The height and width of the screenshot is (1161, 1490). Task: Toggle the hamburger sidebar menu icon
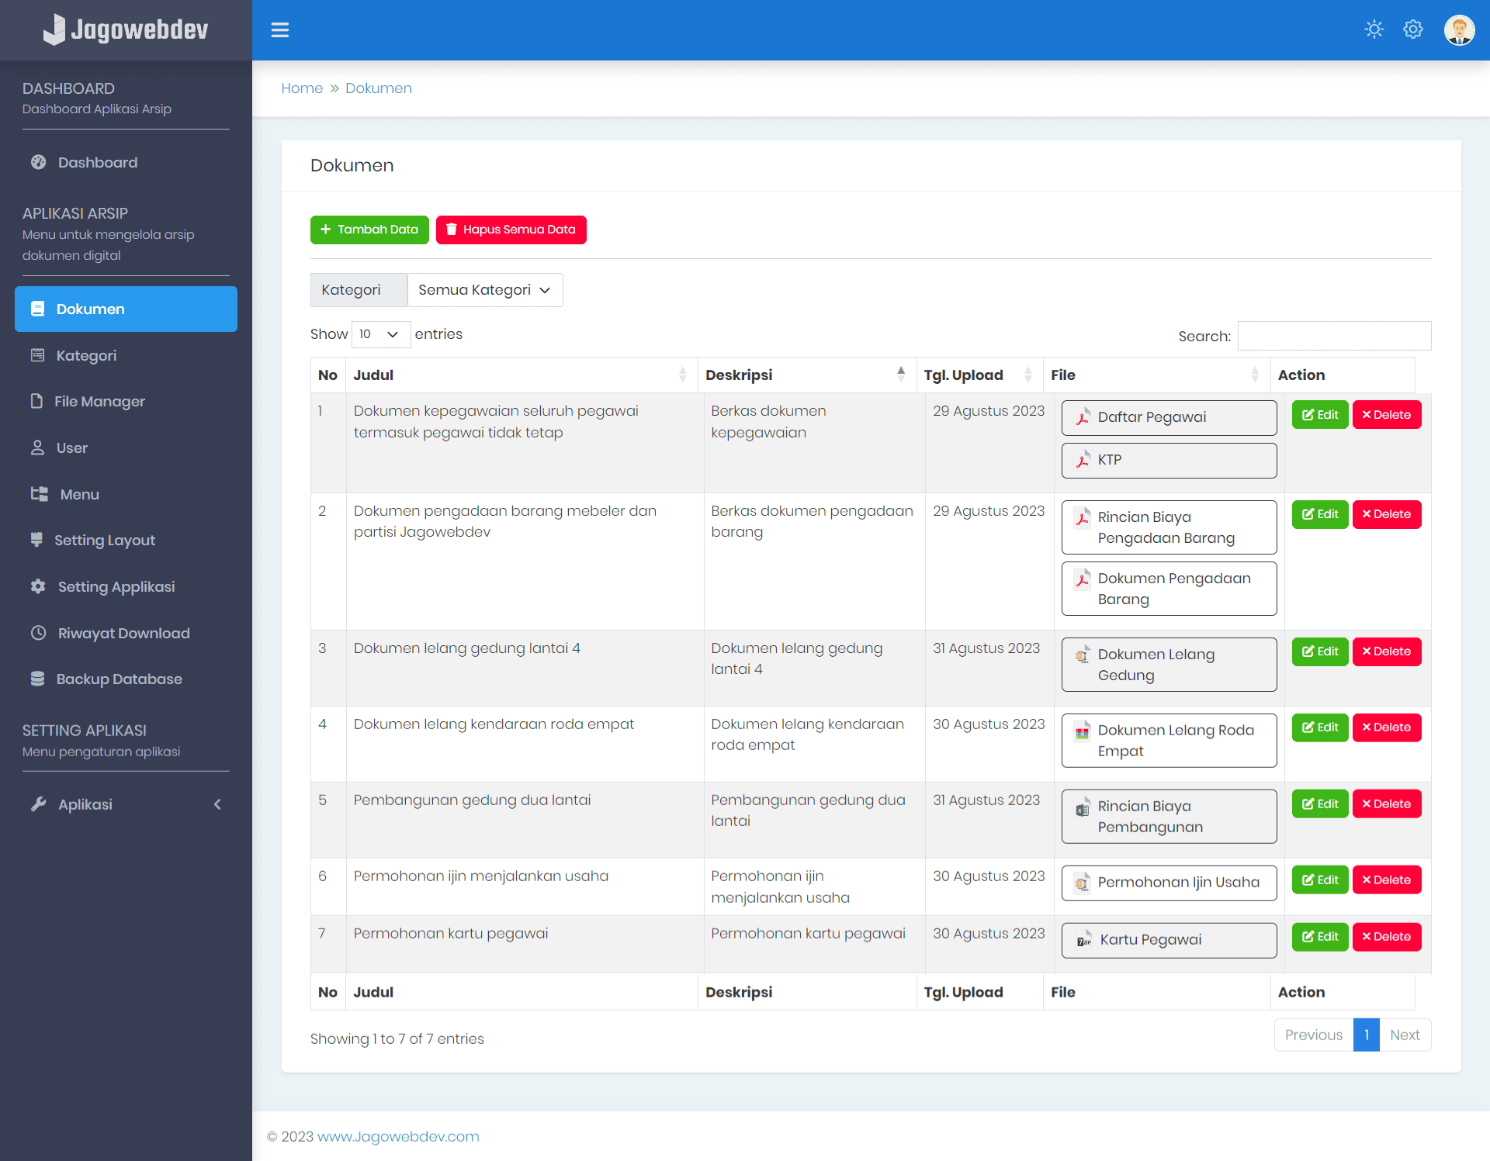pos(279,30)
